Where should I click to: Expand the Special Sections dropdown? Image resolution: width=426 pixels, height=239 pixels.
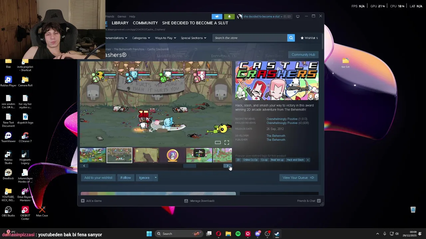click(x=193, y=38)
